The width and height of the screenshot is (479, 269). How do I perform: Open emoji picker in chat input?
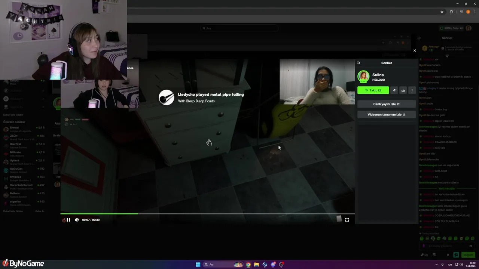(x=471, y=246)
